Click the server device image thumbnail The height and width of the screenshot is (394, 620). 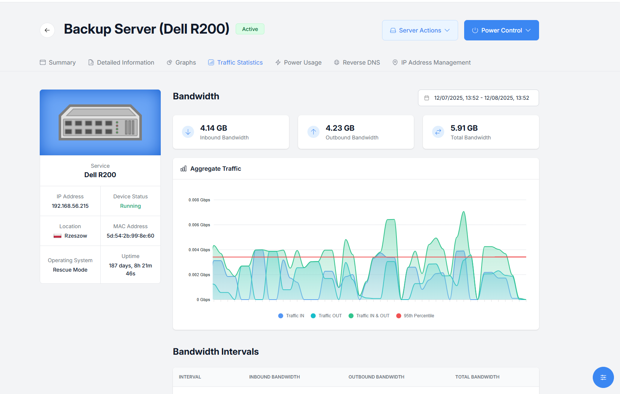100,122
